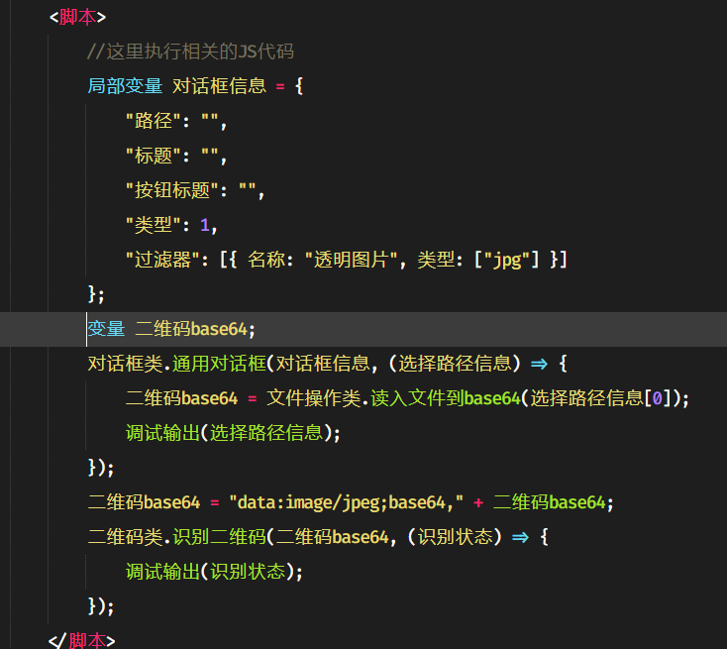Click the arrow => after 选择路径信息
Viewport: 727px width, 649px height.
pos(539,364)
